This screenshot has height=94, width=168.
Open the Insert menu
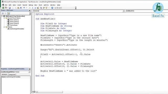[x=19, y=5]
